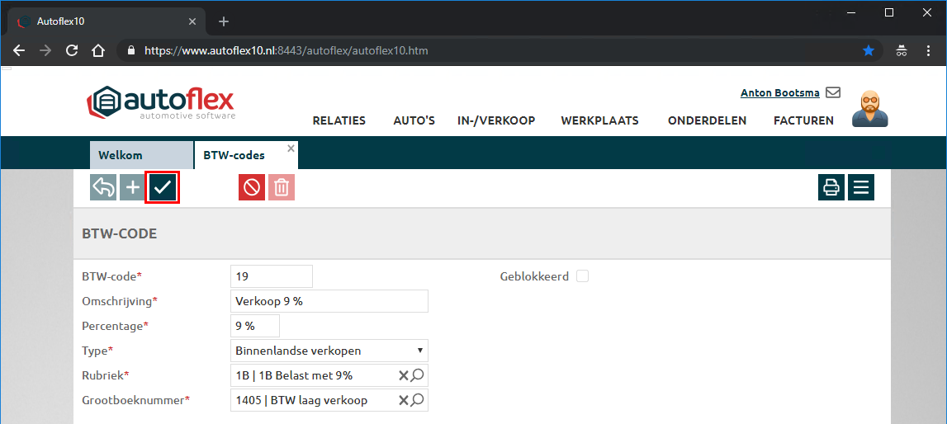Click the trash delete icon
The width and height of the screenshot is (947, 424).
(282, 187)
